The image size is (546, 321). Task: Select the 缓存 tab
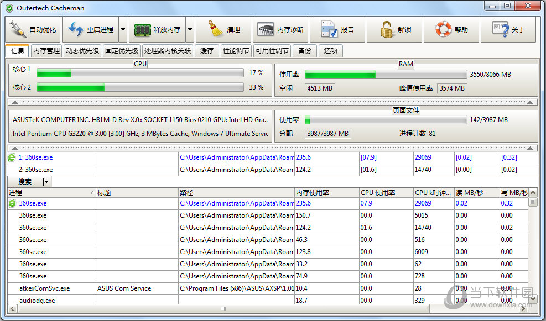pos(207,51)
